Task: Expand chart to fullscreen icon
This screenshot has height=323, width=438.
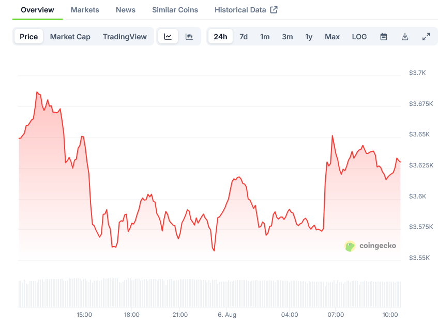Action: click(x=426, y=37)
